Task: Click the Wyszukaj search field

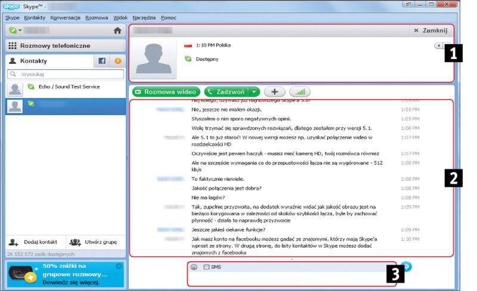Action: (x=66, y=75)
